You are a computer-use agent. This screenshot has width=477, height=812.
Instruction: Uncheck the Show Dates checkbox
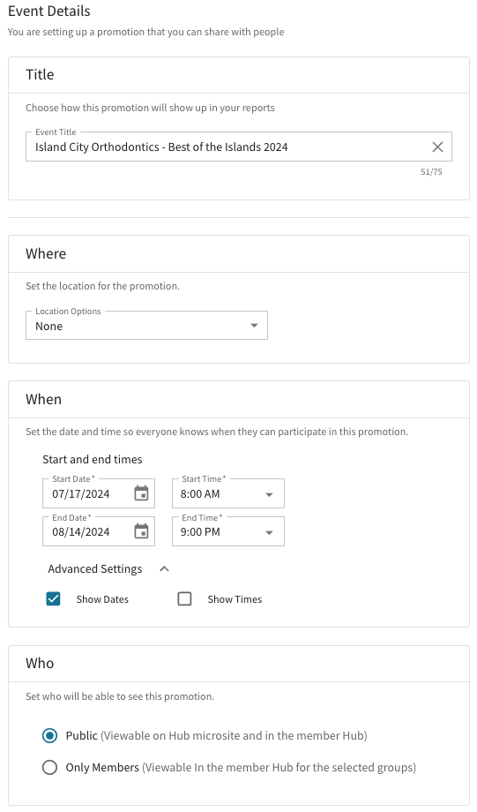[53, 598]
